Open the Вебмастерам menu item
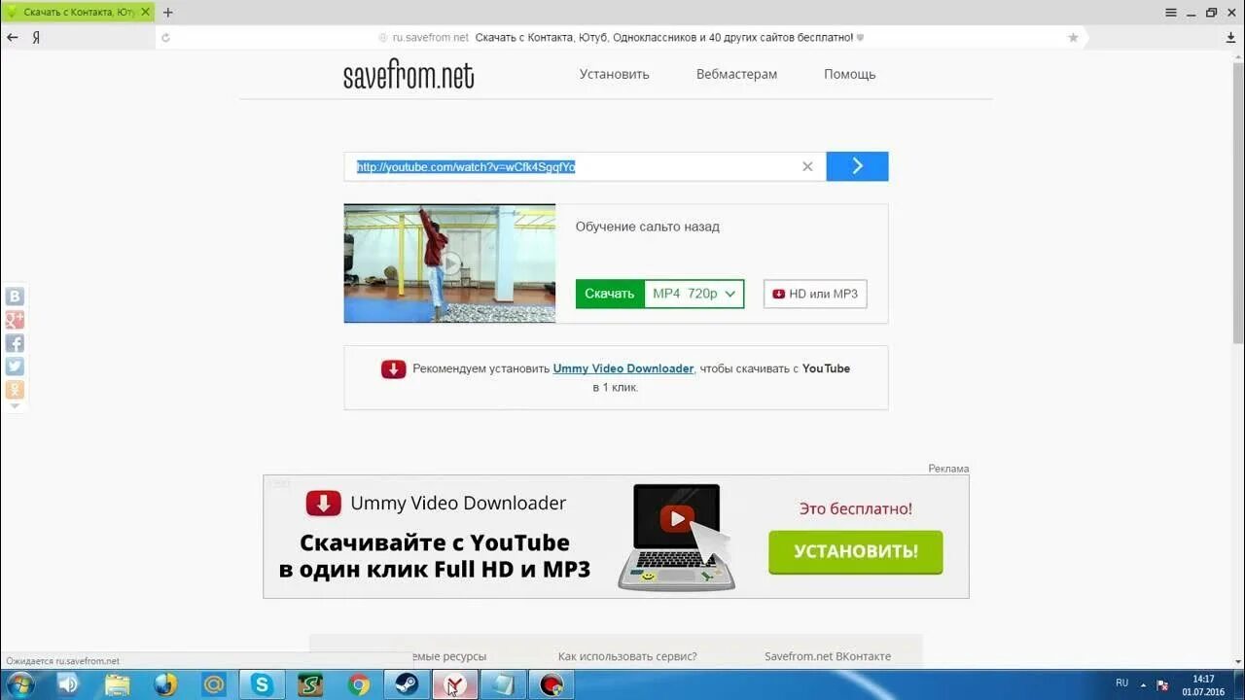The height and width of the screenshot is (700, 1245). click(x=736, y=74)
